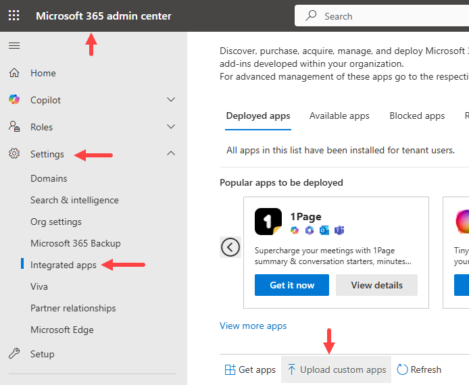Click the Setup wrench icon

pyautogui.click(x=14, y=354)
